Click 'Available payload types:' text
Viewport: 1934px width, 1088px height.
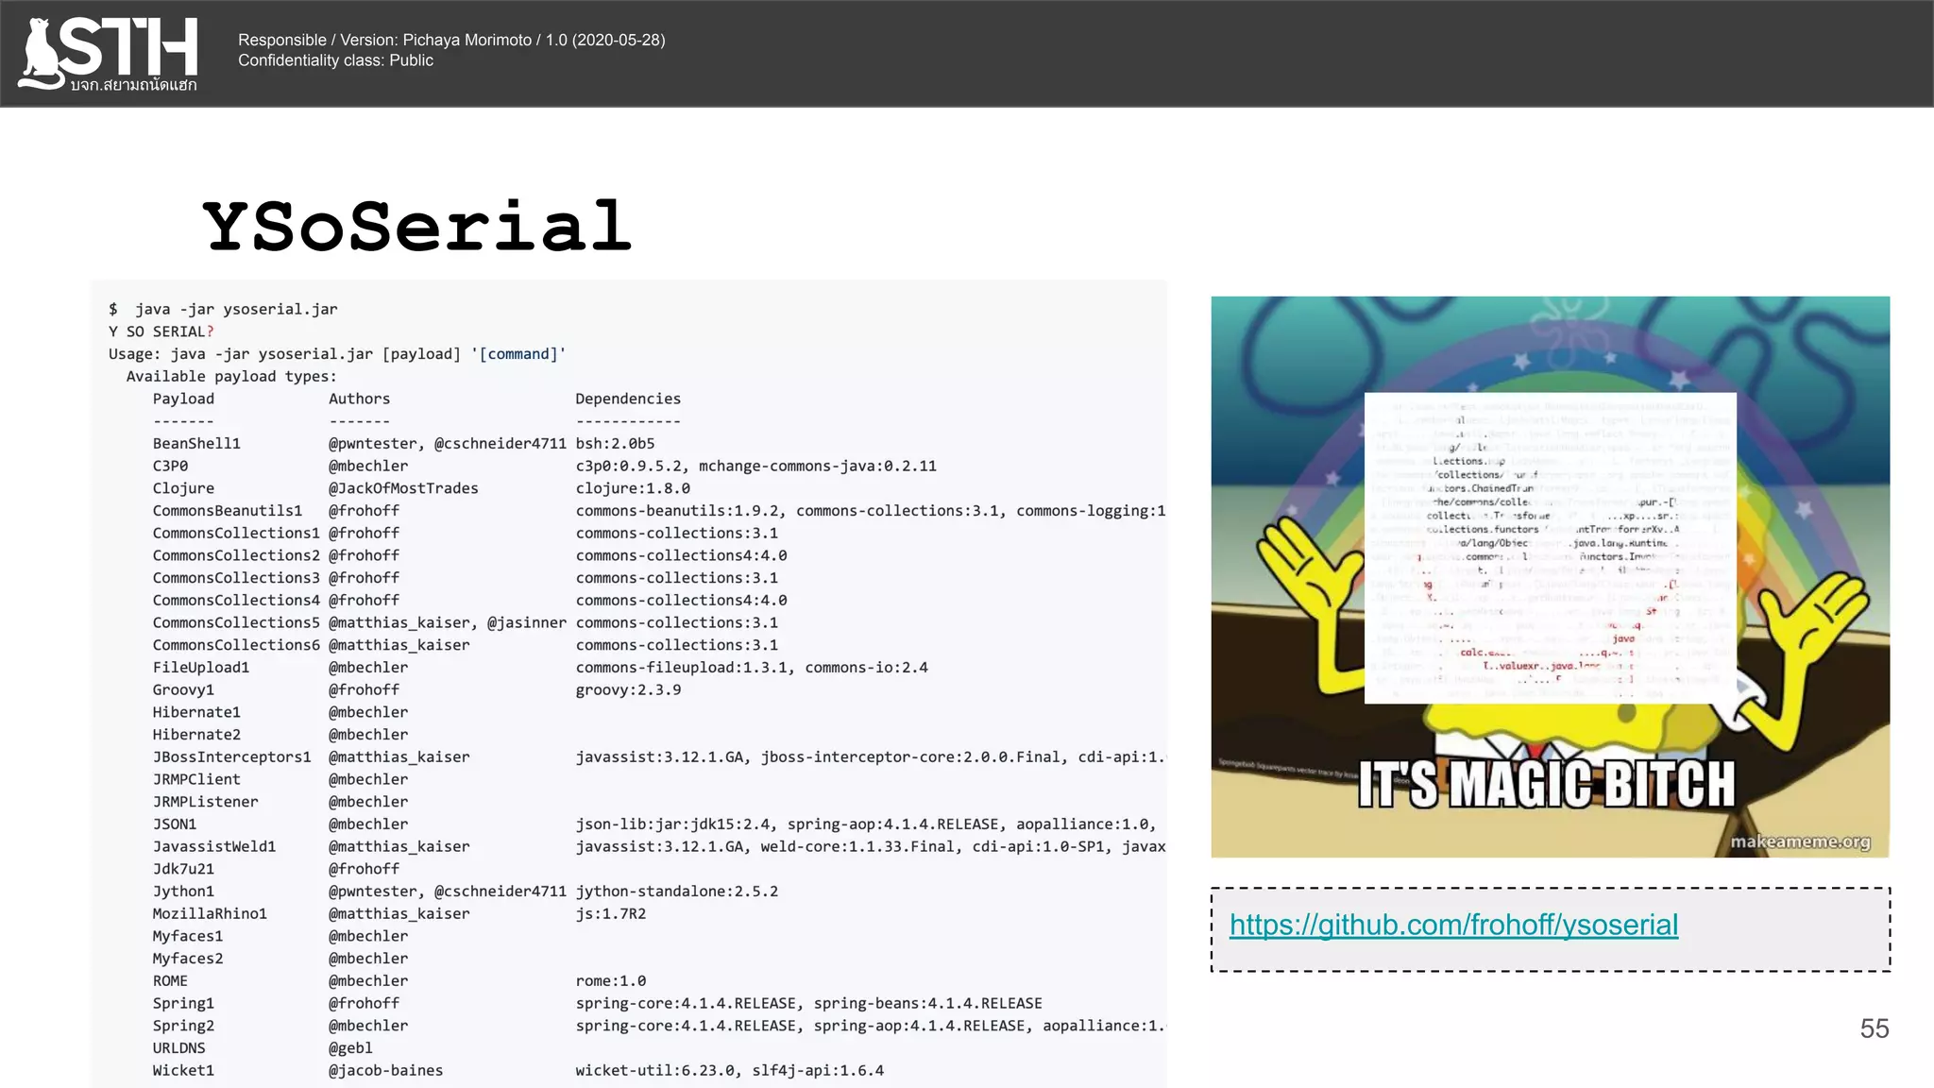point(231,376)
